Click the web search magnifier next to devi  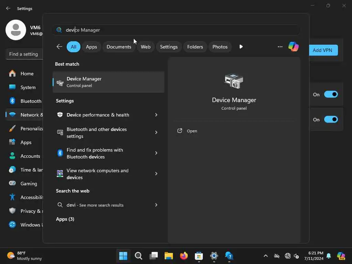pyautogui.click(x=60, y=205)
